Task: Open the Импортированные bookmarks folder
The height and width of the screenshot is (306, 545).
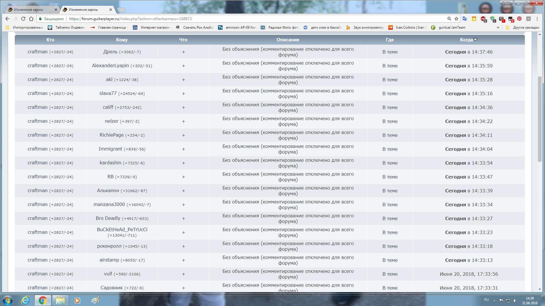Action: point(24,27)
